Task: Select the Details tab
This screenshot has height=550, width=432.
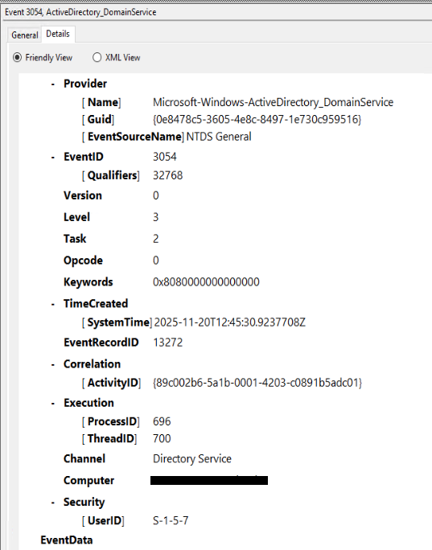Action: 58,34
